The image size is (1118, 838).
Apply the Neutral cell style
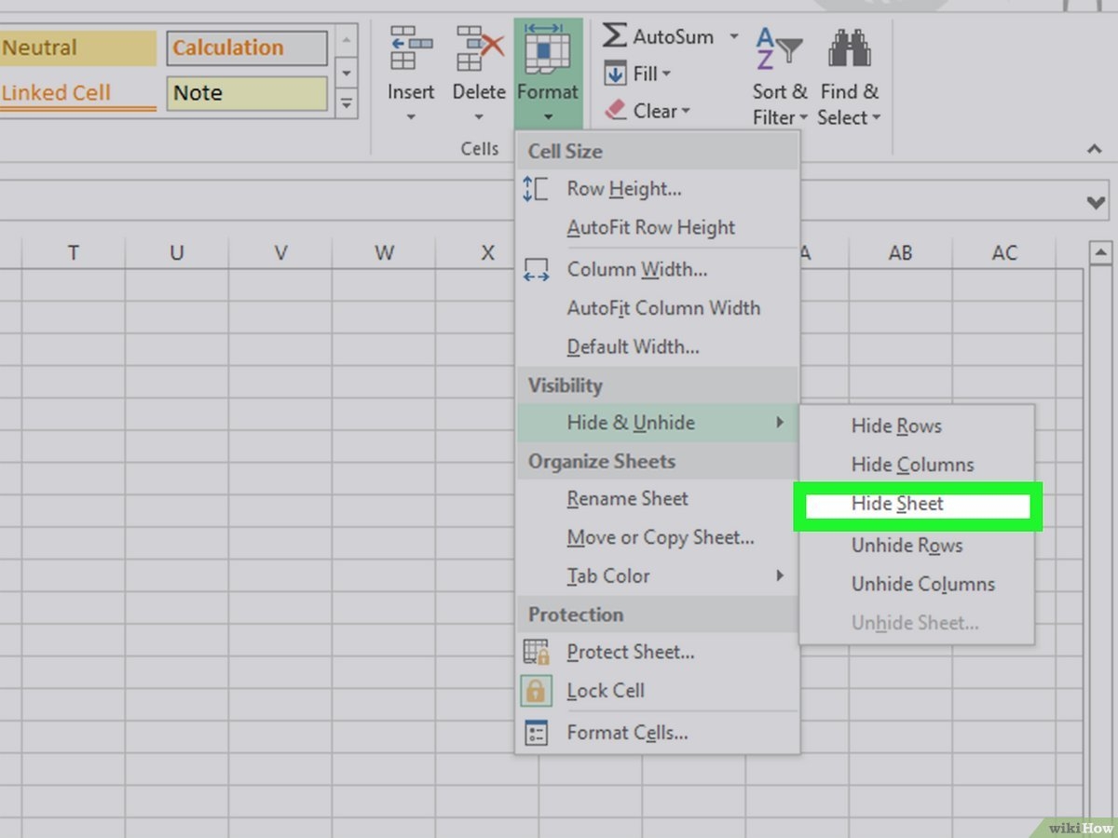coord(78,47)
